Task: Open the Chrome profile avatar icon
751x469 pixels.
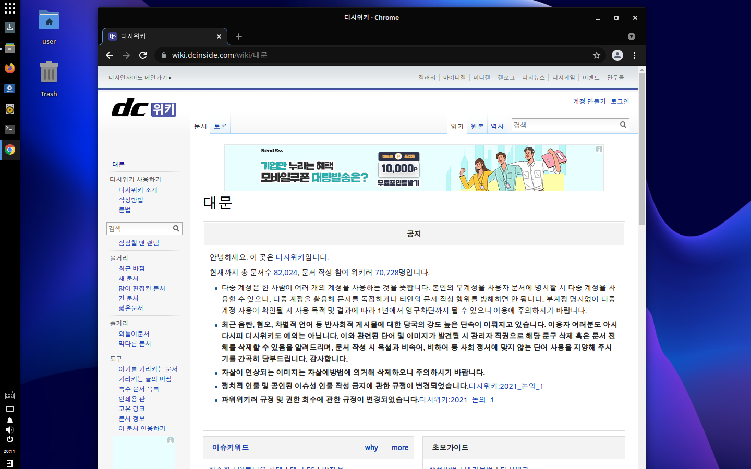Action: (x=617, y=55)
